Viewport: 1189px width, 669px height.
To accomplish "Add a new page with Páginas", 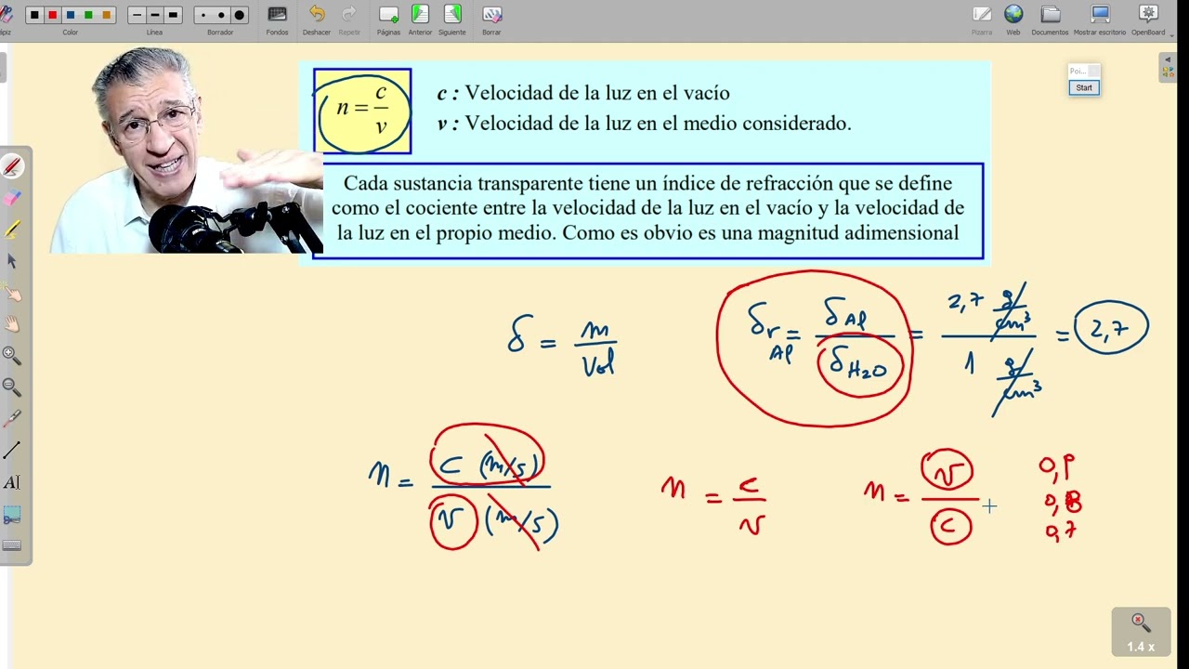I will pos(388,20).
